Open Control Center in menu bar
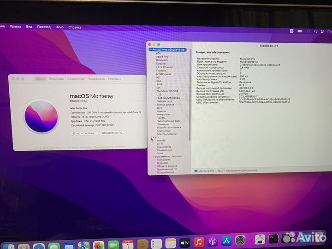 (x=322, y=31)
